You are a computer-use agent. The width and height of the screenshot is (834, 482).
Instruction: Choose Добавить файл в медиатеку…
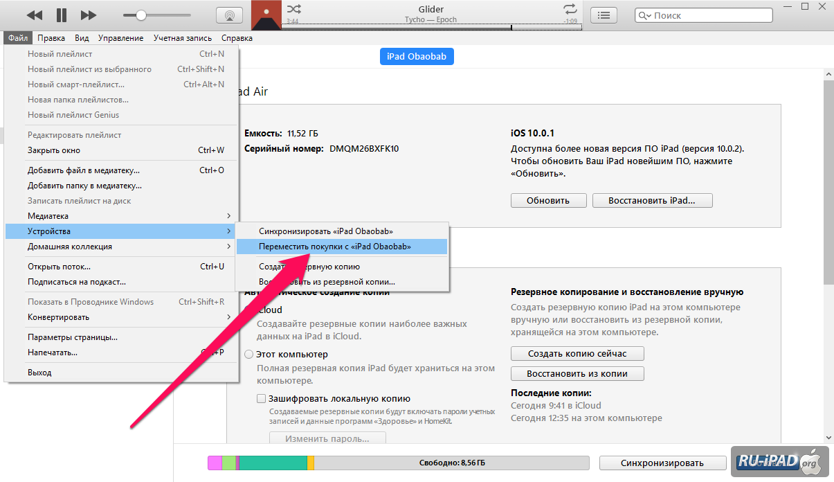(122, 170)
